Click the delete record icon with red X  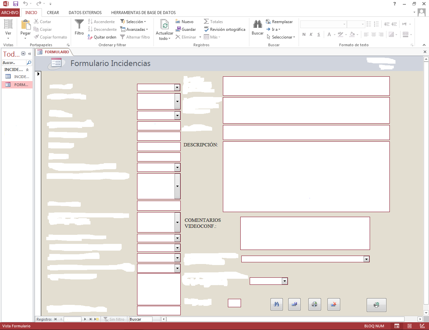tap(333, 304)
